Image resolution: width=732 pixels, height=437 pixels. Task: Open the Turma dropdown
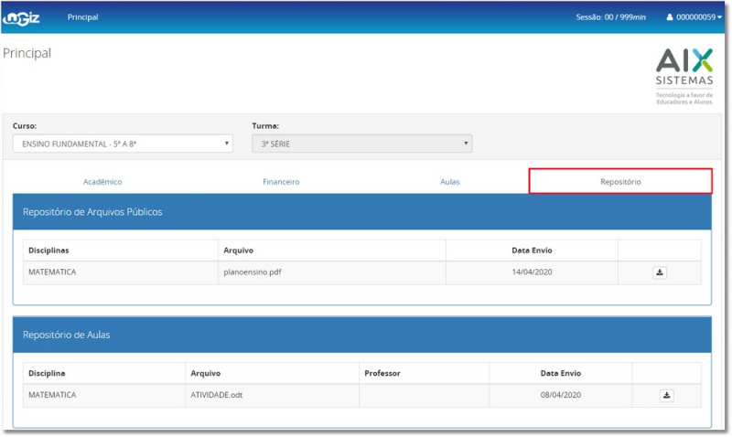361,144
